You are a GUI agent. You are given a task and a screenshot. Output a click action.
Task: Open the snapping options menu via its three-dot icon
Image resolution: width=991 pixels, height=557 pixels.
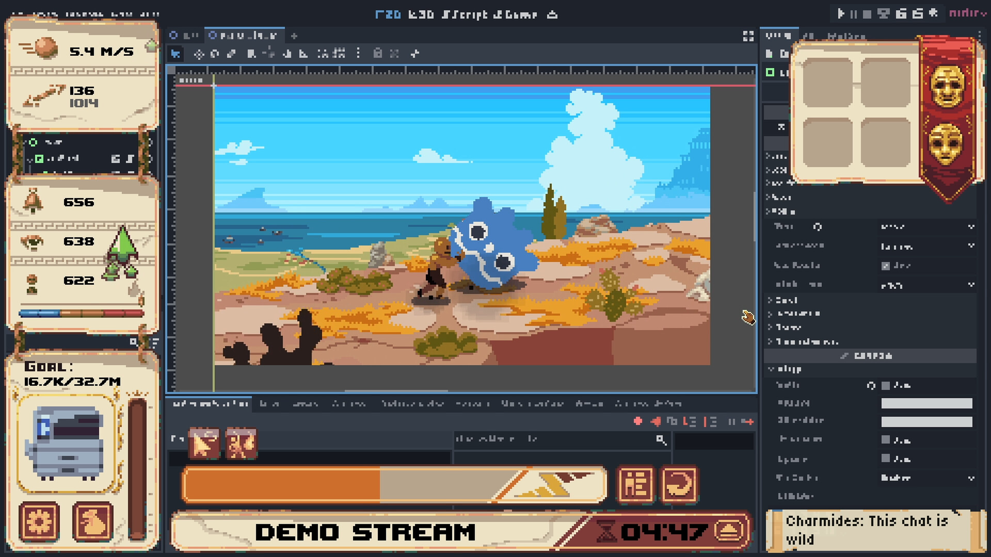358,53
